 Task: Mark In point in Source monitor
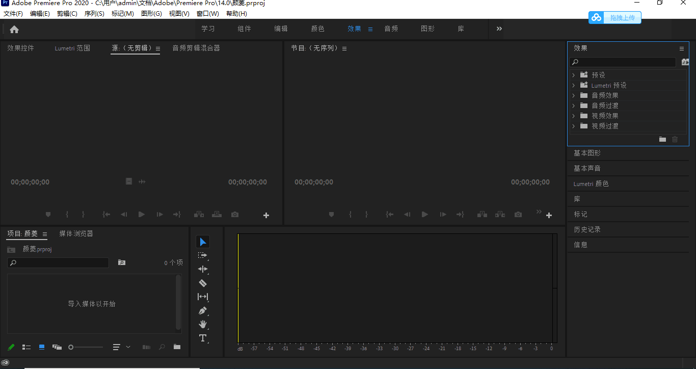point(67,215)
